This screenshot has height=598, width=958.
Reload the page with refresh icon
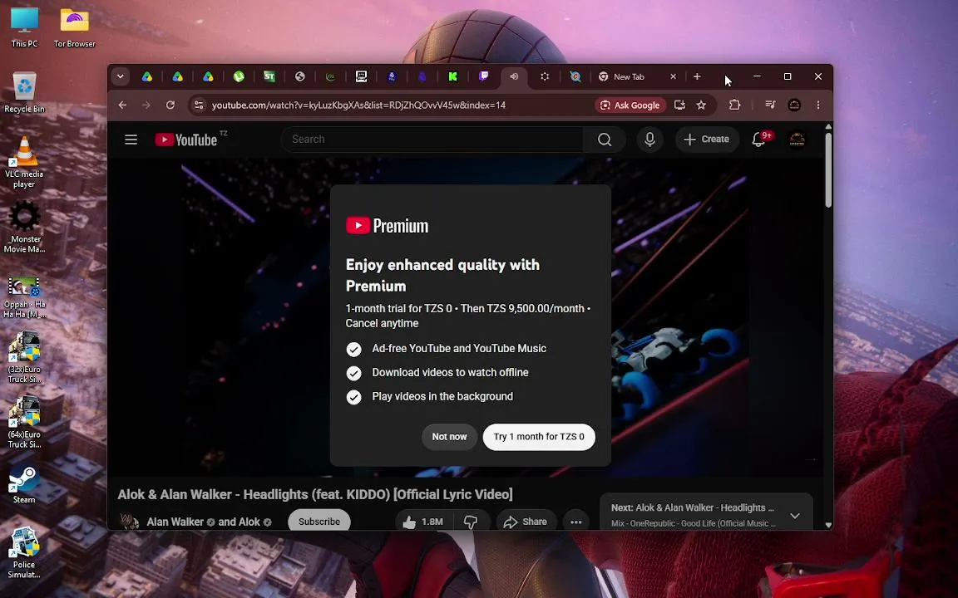[170, 105]
